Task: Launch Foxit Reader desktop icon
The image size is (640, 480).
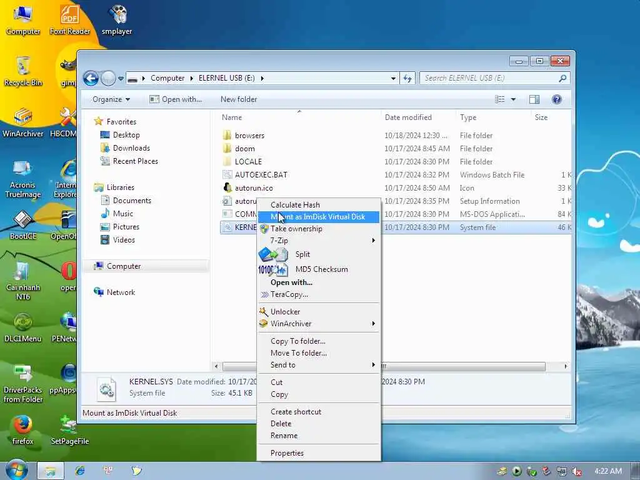Action: (x=70, y=21)
